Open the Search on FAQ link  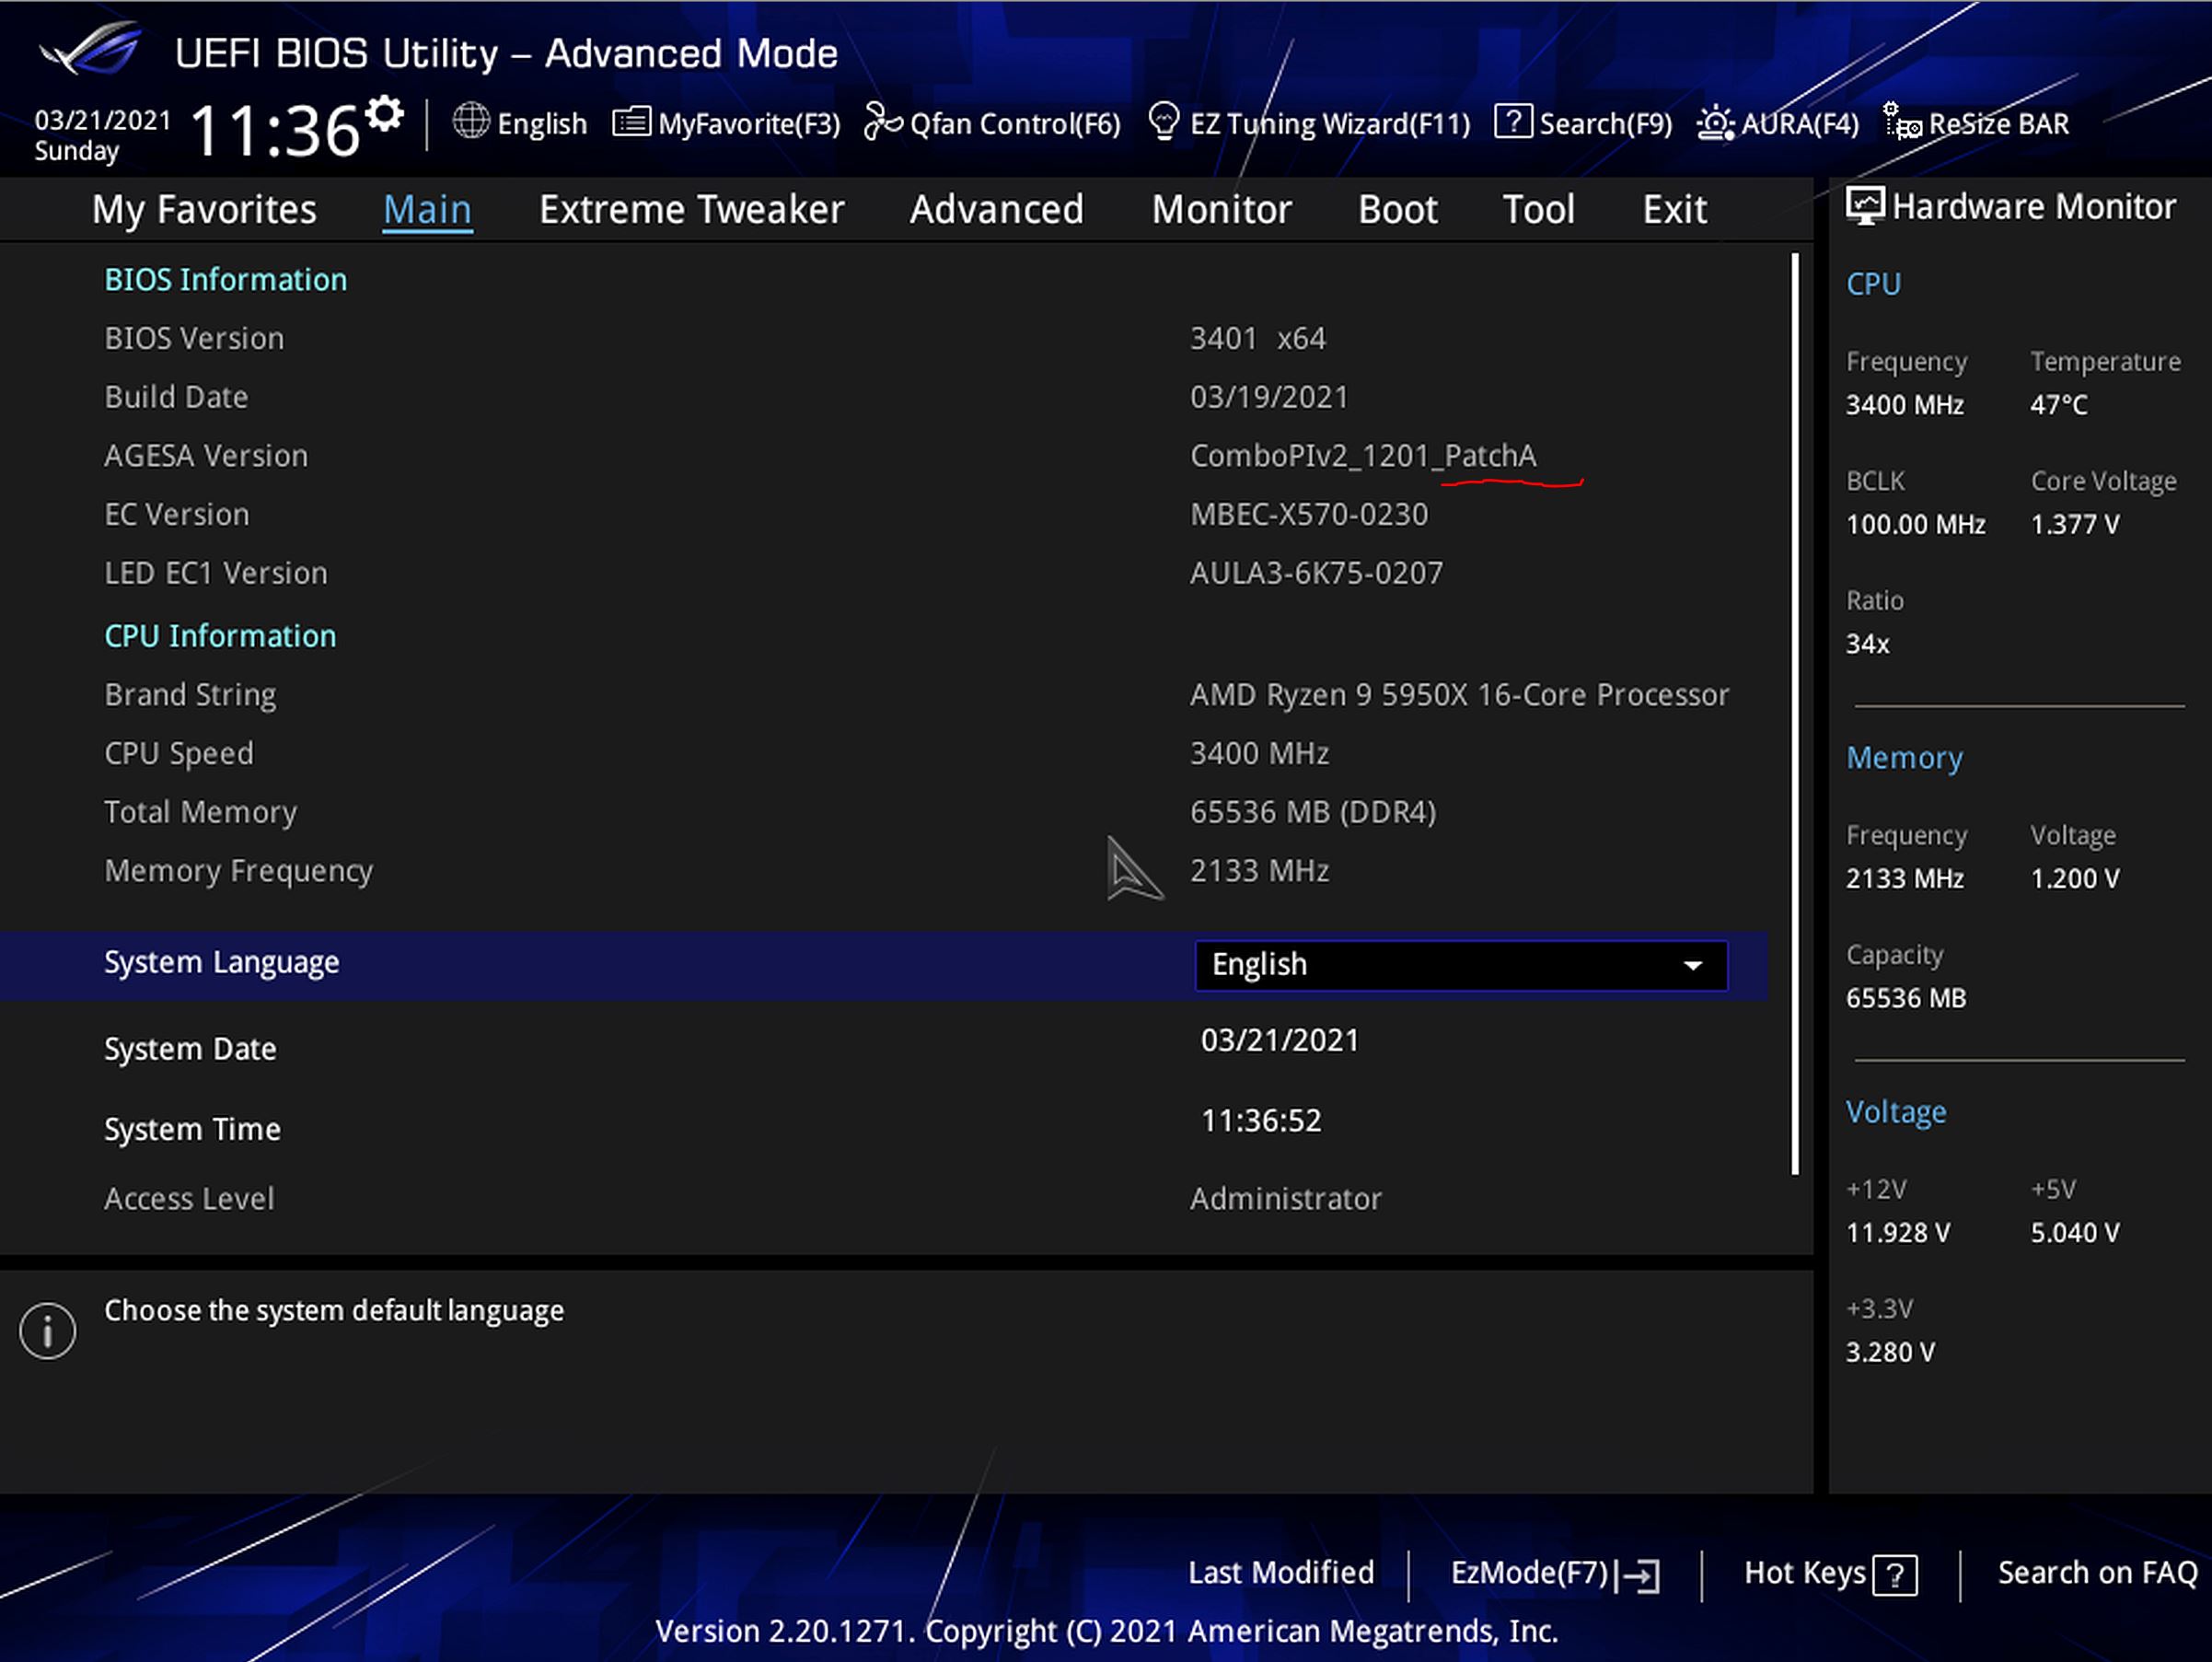(2097, 1573)
